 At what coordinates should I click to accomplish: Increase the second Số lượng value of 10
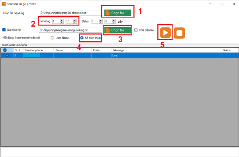[x=75, y=20]
